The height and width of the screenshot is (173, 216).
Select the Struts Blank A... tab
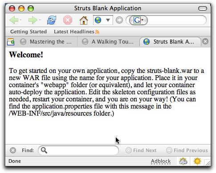(x=170, y=42)
